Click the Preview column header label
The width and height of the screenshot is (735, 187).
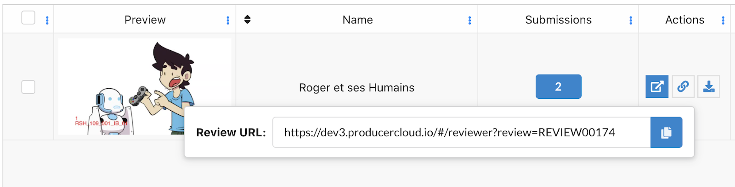(x=145, y=20)
